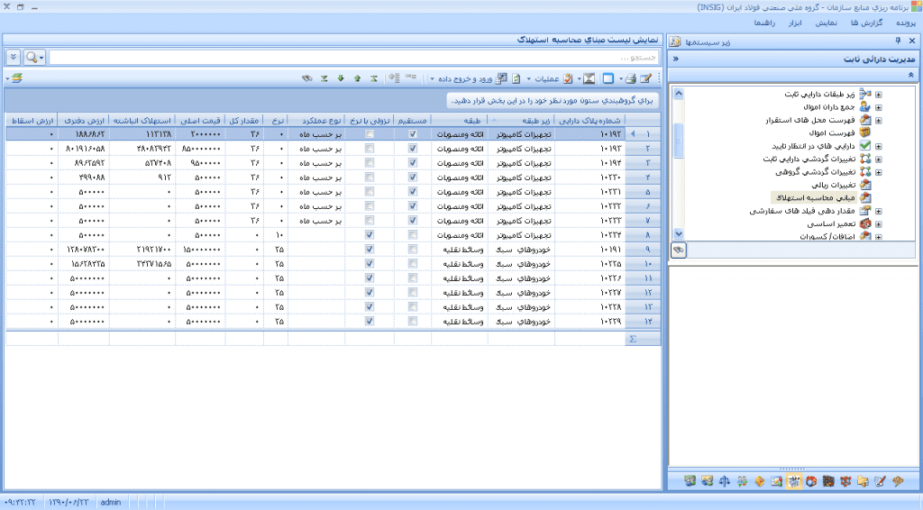The width and height of the screenshot is (923, 510).
Task: Toggle نزولی با نرخ checkbox for asset 10191
Action: click(x=370, y=249)
